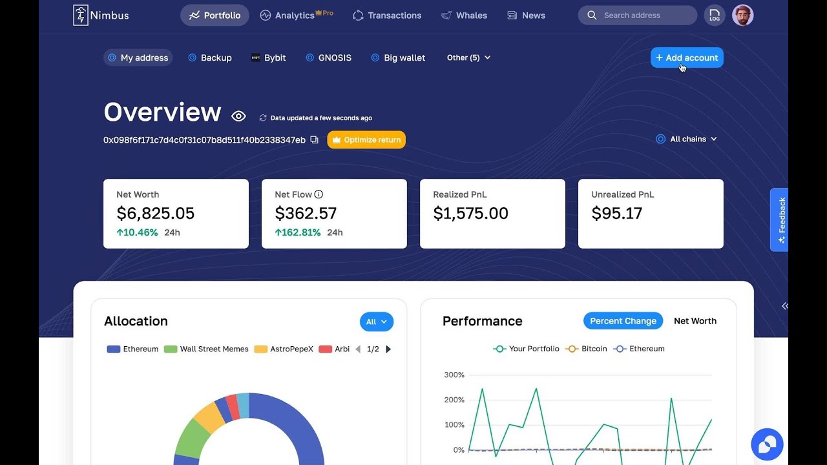Click the Nimbus logo icon

pyautogui.click(x=81, y=15)
